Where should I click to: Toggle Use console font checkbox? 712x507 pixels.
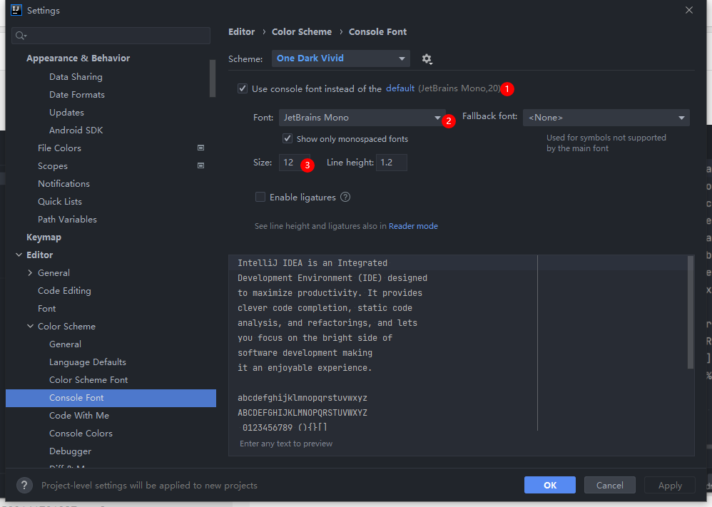coord(243,88)
